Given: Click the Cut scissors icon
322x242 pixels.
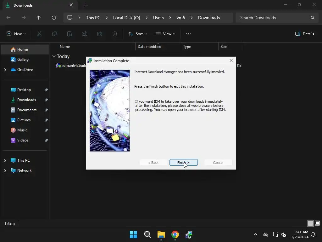Looking at the screenshot, I should 39,34.
